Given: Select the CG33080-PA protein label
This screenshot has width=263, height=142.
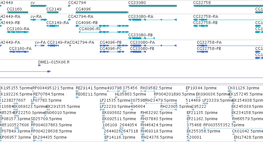Looking at the screenshot, I should click(142, 43).
